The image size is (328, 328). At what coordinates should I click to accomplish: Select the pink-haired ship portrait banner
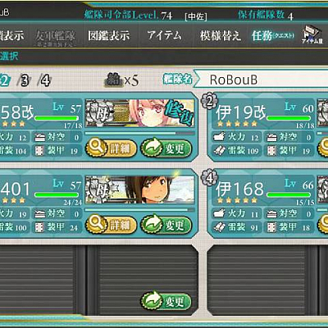tap(140, 113)
